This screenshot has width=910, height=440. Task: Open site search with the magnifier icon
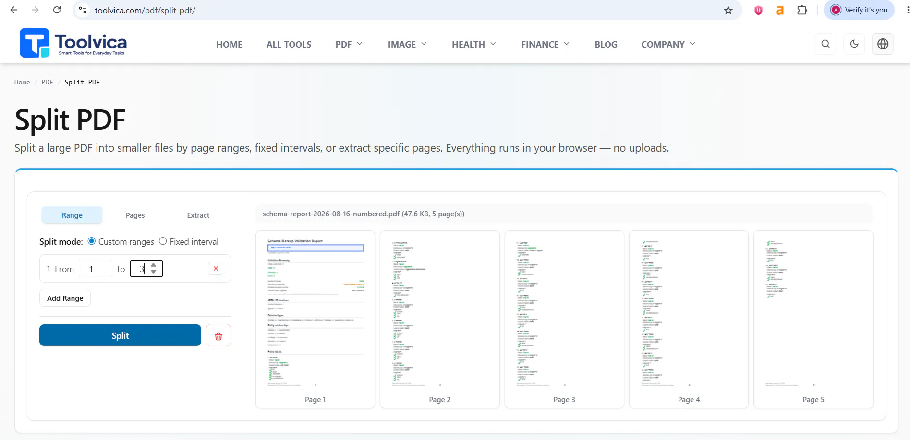(x=825, y=44)
